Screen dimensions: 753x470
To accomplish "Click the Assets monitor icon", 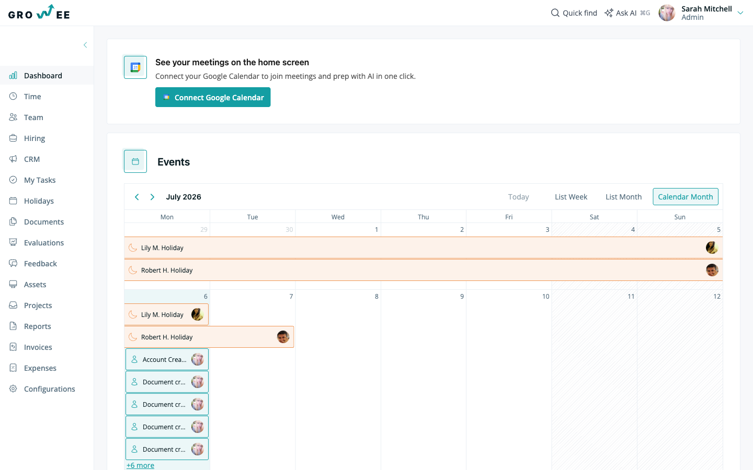I will 13,284.
